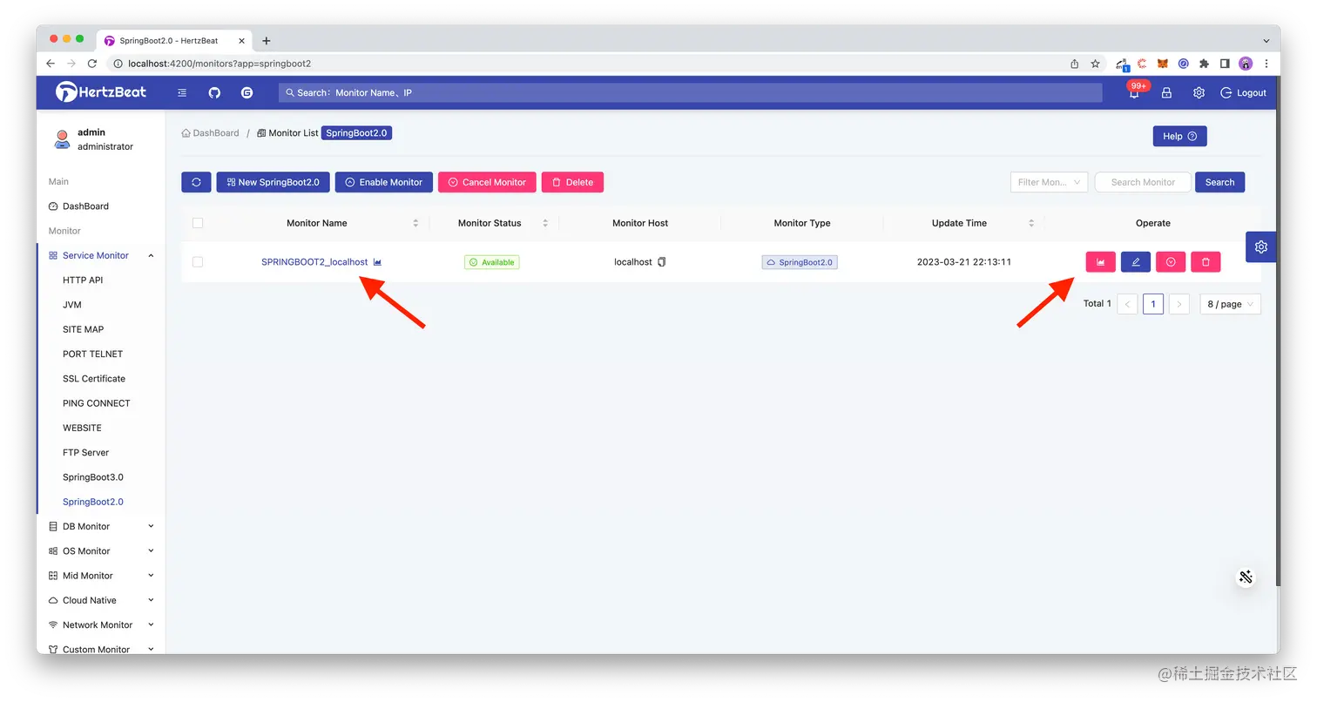Image resolution: width=1317 pixels, height=702 pixels.
Task: Sort by Monitor Status column
Action: (x=545, y=223)
